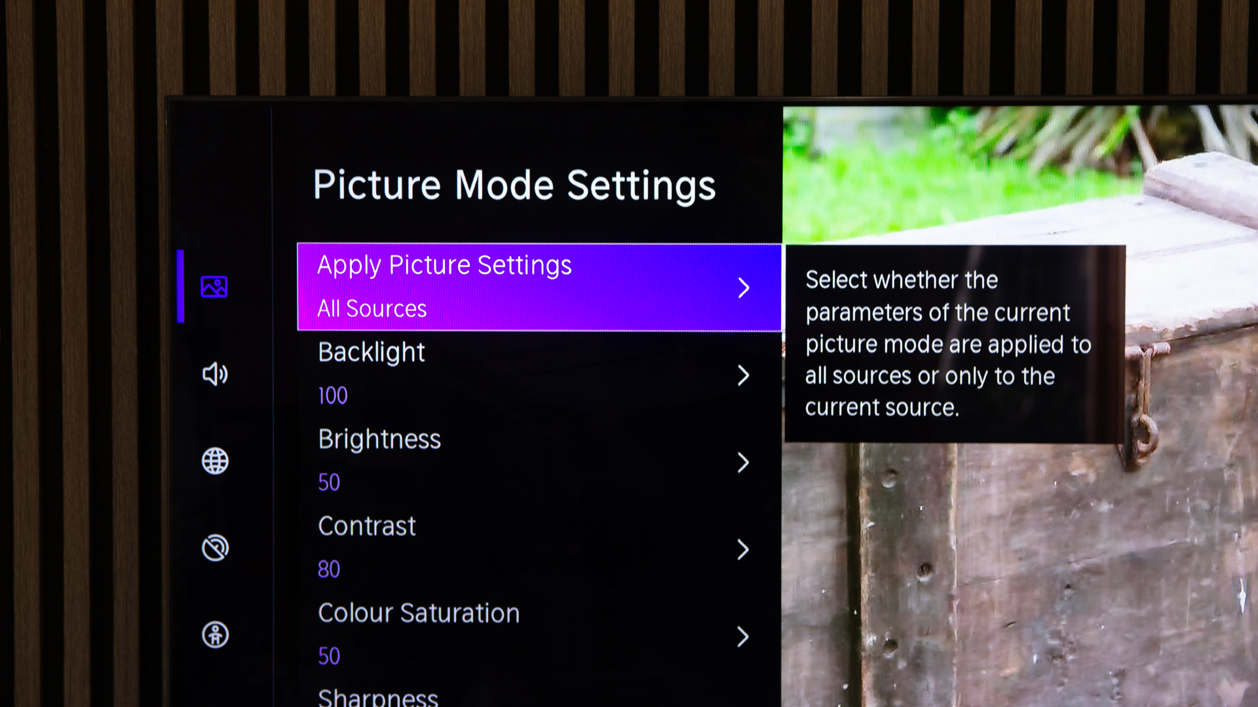Expand the Colour Saturation chevron arrow
Image resolution: width=1258 pixels, height=707 pixels.
(743, 636)
